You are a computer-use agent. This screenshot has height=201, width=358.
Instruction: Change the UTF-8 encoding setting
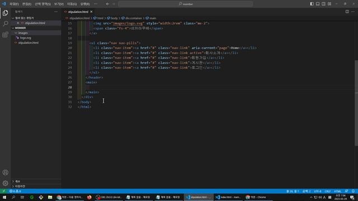point(318,191)
